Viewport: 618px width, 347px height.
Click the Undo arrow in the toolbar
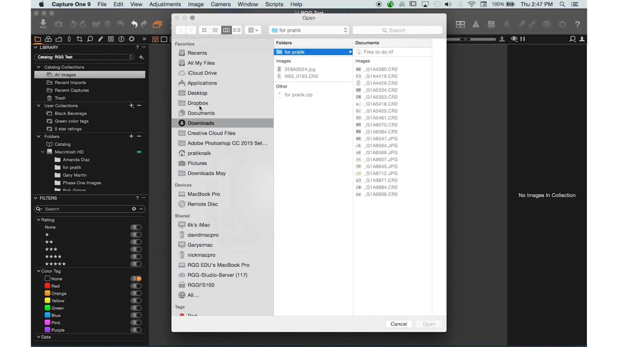(134, 24)
